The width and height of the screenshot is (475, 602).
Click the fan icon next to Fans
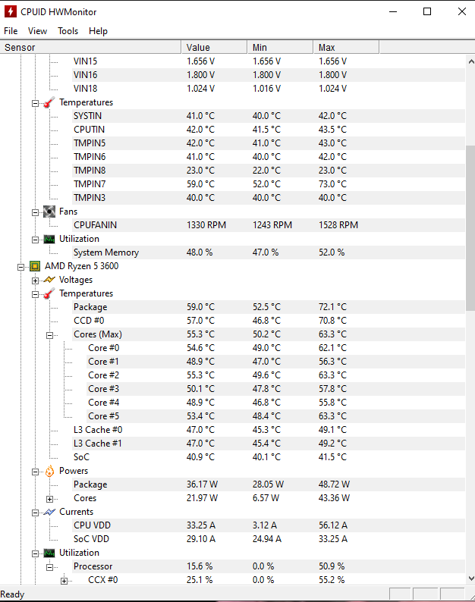pos(49,212)
